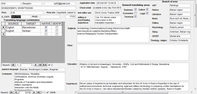Add new record in language subform navigator
The width and height of the screenshot is (197, 94).
pyautogui.click(x=45, y=65)
